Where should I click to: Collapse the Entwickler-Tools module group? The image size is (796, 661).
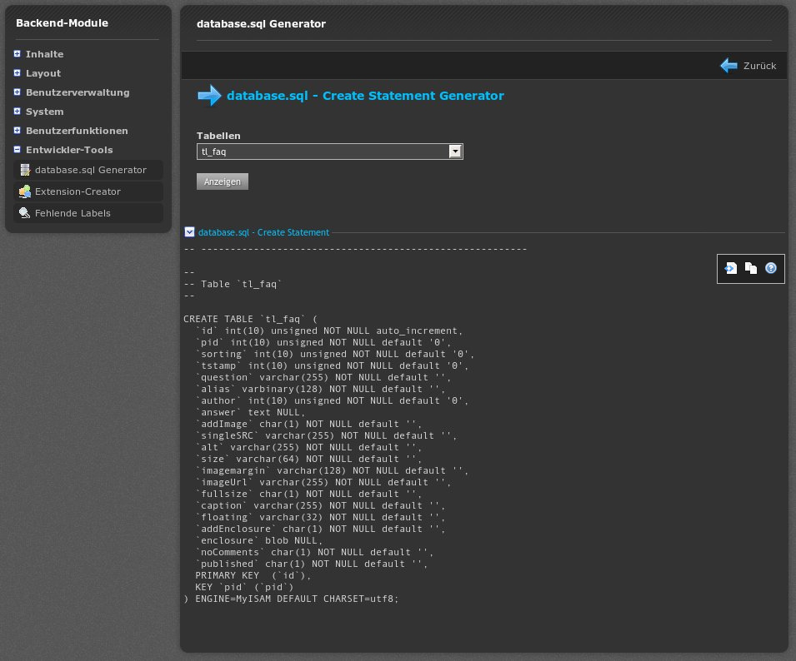tap(17, 150)
